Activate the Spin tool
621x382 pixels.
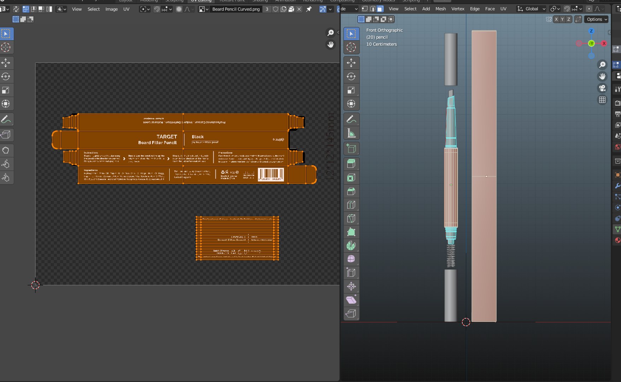(351, 246)
